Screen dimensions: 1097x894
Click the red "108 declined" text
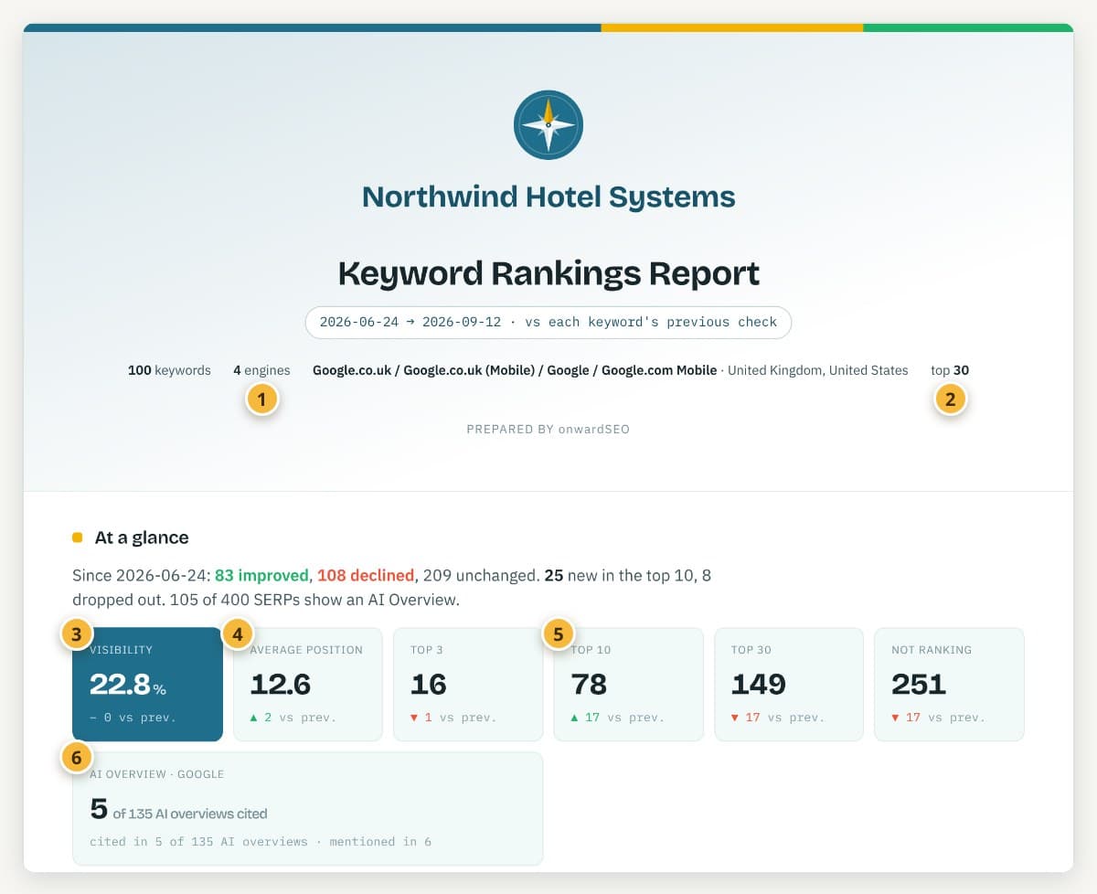pyautogui.click(x=366, y=576)
